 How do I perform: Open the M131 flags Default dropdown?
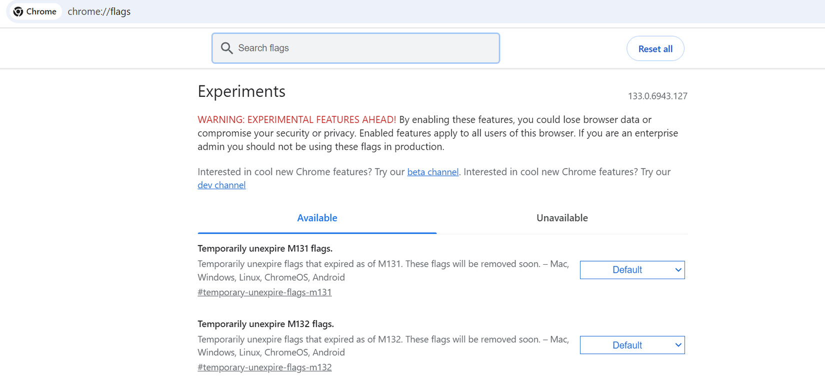pyautogui.click(x=627, y=270)
